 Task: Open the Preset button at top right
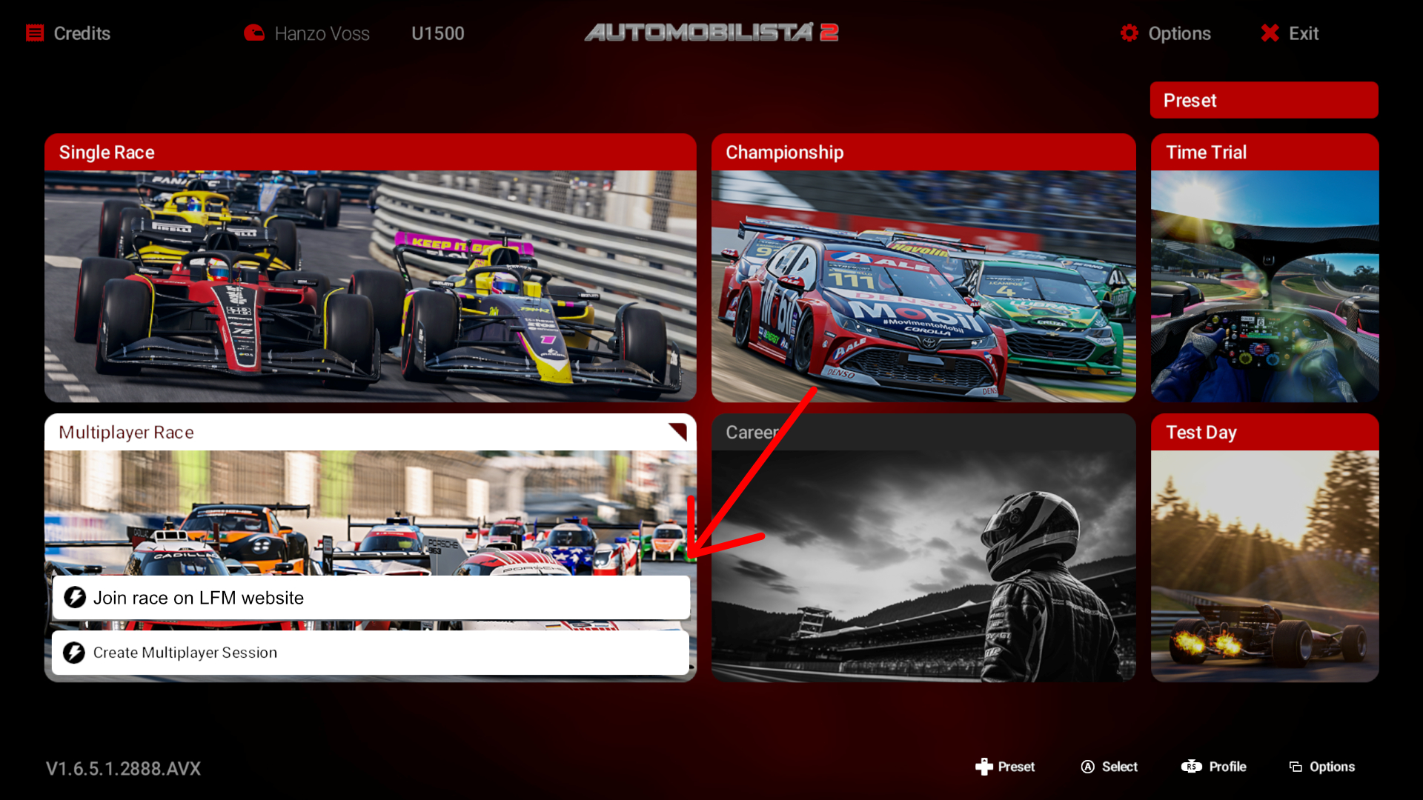pos(1264,100)
